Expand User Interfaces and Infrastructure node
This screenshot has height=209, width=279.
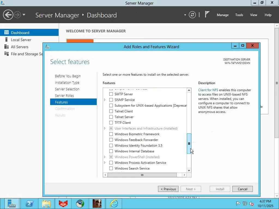click(x=105, y=128)
